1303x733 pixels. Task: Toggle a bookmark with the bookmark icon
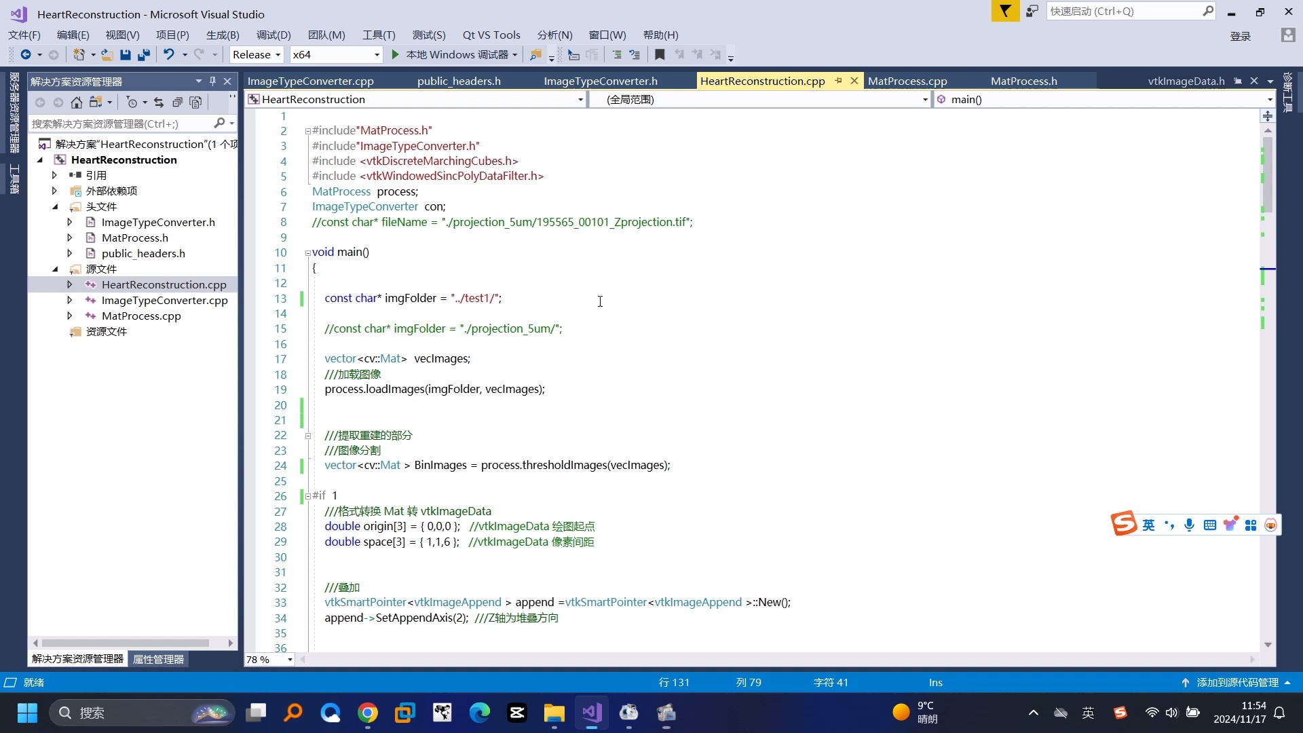point(660,55)
